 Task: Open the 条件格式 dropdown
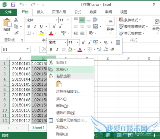(130, 20)
